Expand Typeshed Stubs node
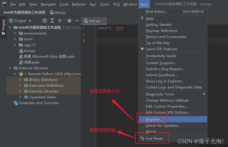228x147 pixels. tap(20, 97)
